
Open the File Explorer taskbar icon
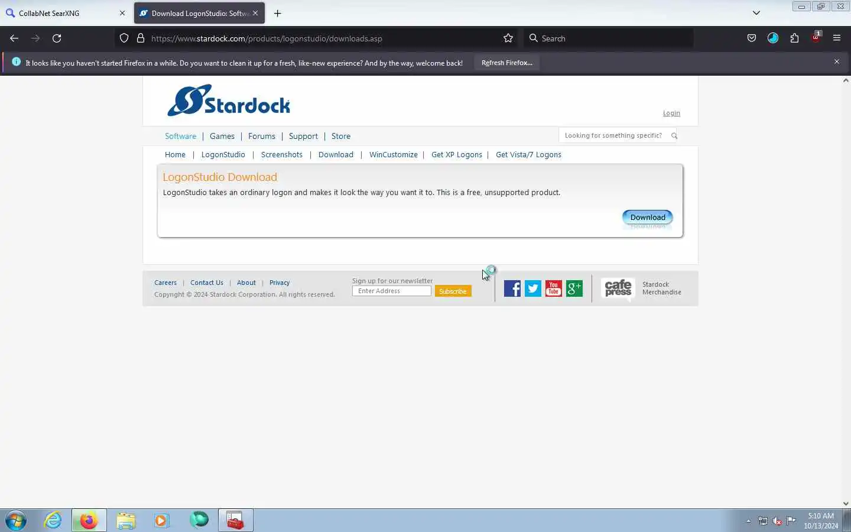tap(126, 521)
